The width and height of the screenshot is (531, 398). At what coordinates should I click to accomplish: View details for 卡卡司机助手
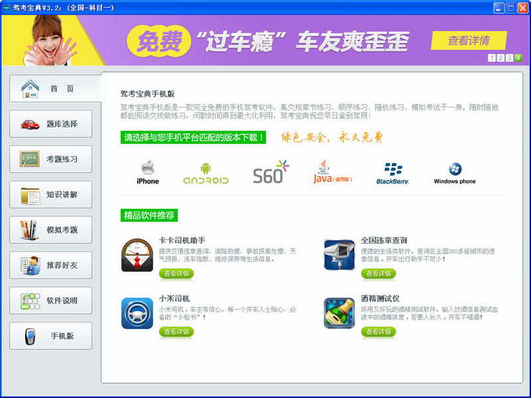point(177,274)
